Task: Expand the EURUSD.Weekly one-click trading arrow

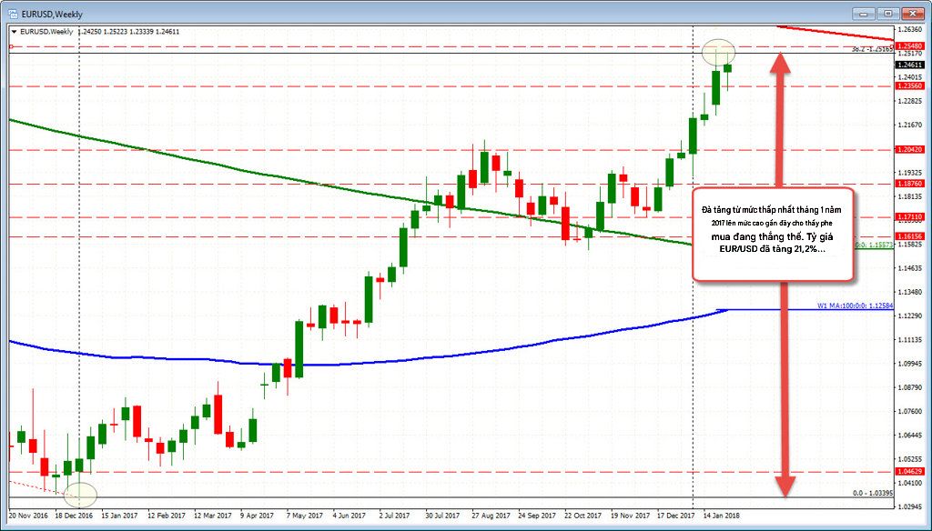Action: (x=15, y=32)
